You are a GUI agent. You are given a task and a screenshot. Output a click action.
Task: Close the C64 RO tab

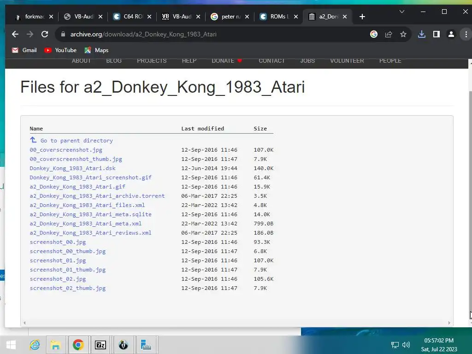149,17
